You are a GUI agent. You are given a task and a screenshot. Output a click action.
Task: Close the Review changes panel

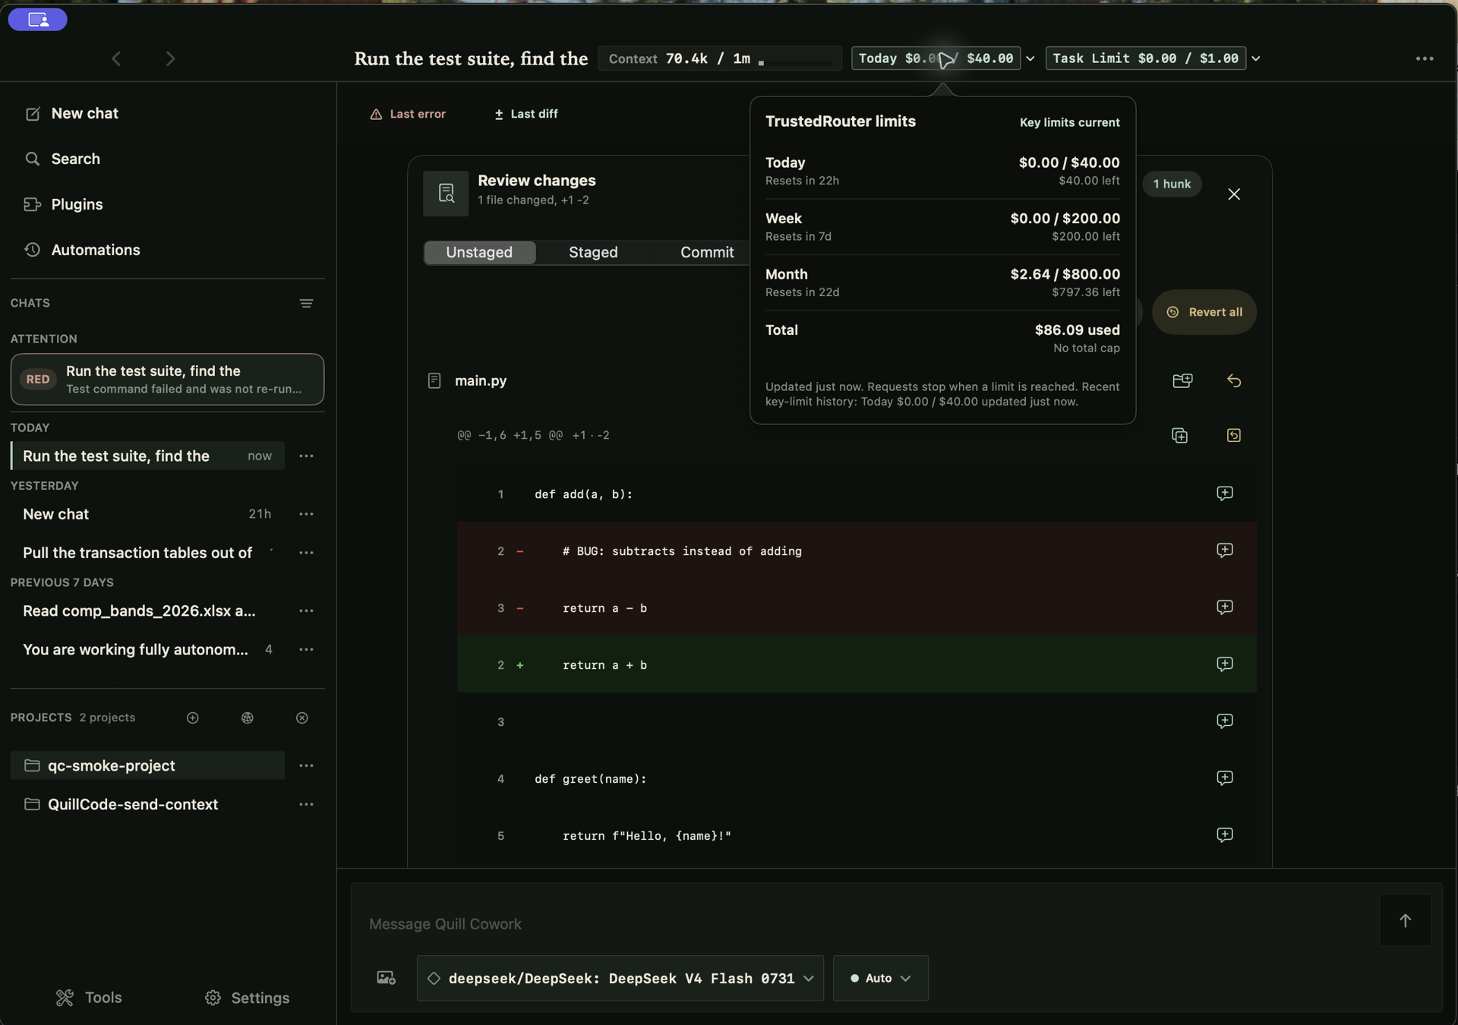[x=1234, y=194]
